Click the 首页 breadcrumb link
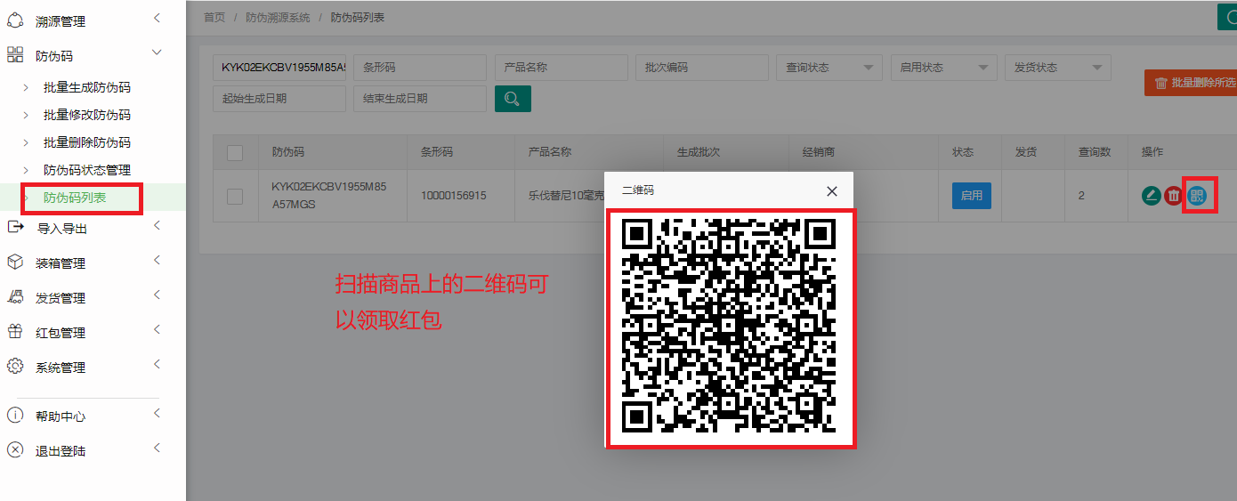This screenshot has height=501, width=1237. click(214, 17)
